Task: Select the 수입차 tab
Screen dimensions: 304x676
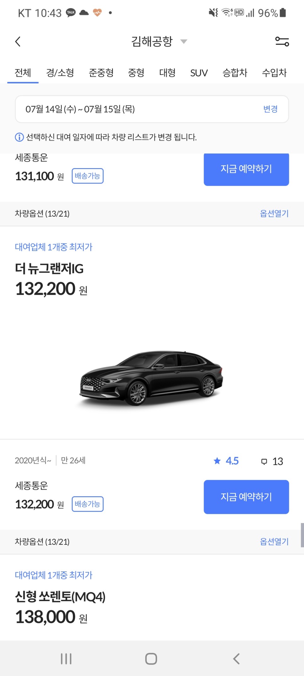Action: [274, 73]
